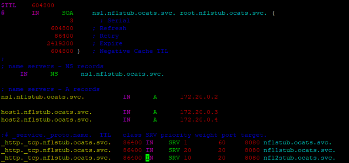Click the weight value 20 on the nfl2stub row
This screenshot has width=349, height=163.
coord(222,158)
